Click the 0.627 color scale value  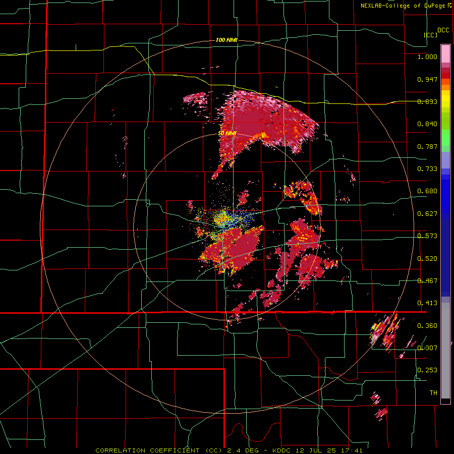coord(427,214)
